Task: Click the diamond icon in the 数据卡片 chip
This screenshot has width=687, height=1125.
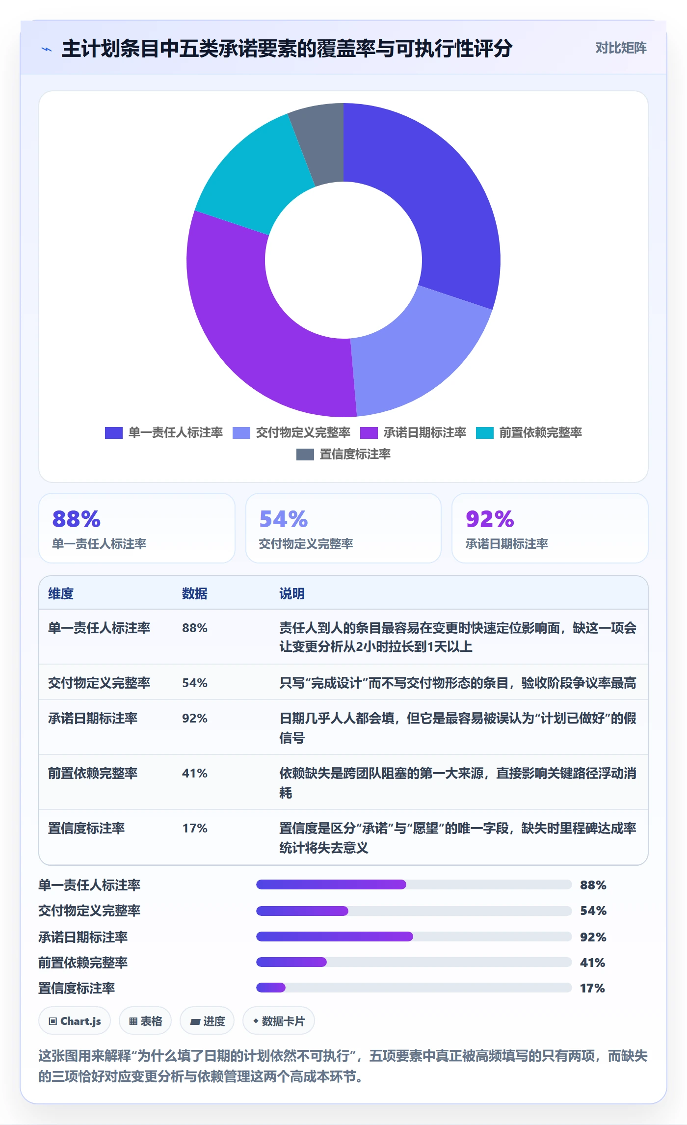Action: pos(256,1021)
